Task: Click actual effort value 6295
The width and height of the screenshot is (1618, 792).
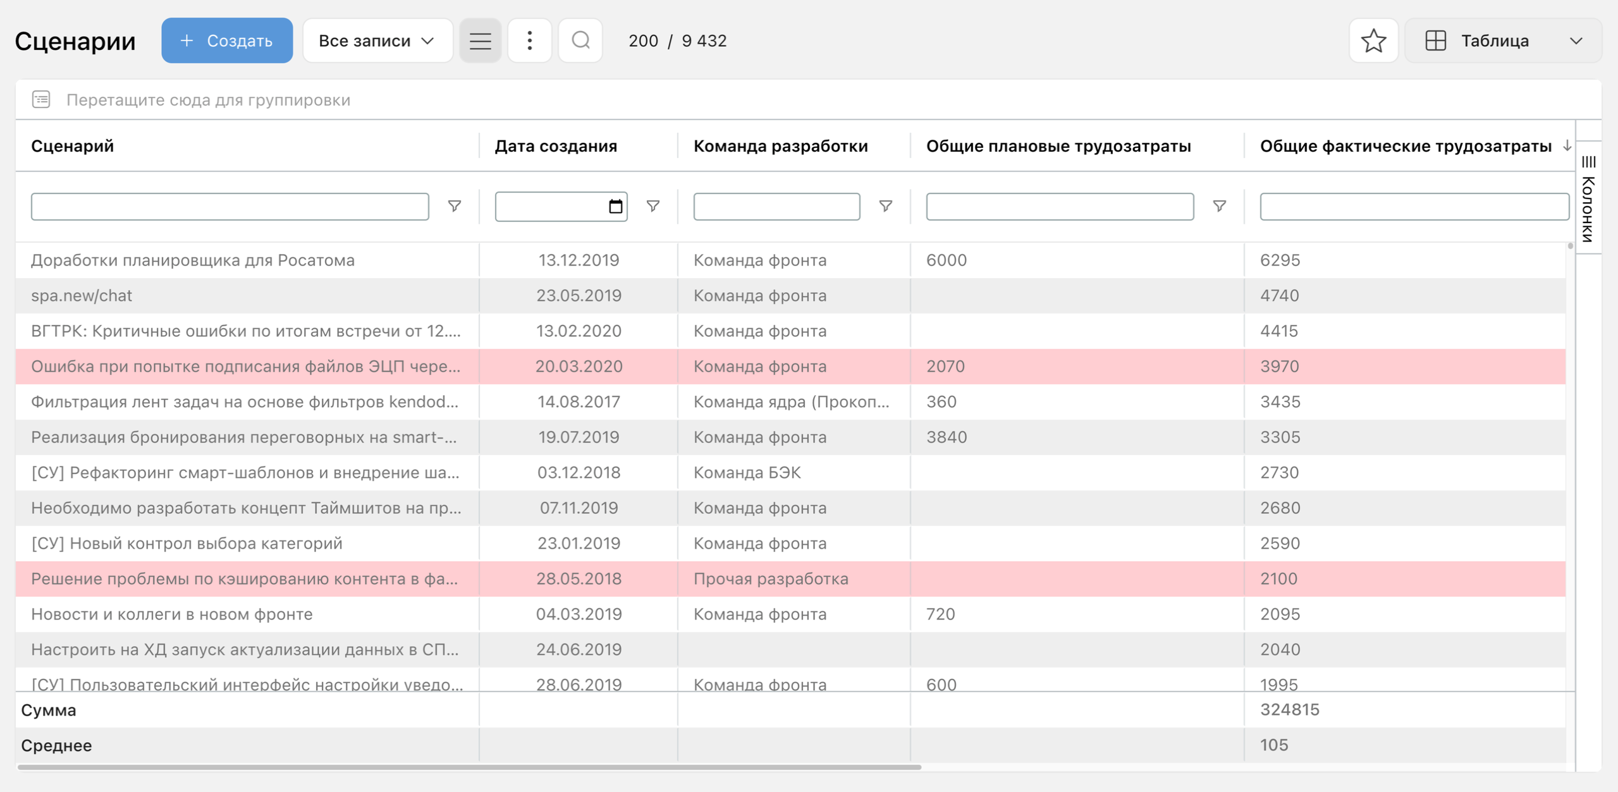Action: 1280,260
